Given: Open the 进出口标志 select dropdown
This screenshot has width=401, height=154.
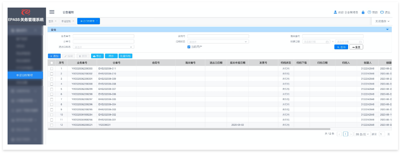Looking at the screenshot, I should (x=104, y=47).
